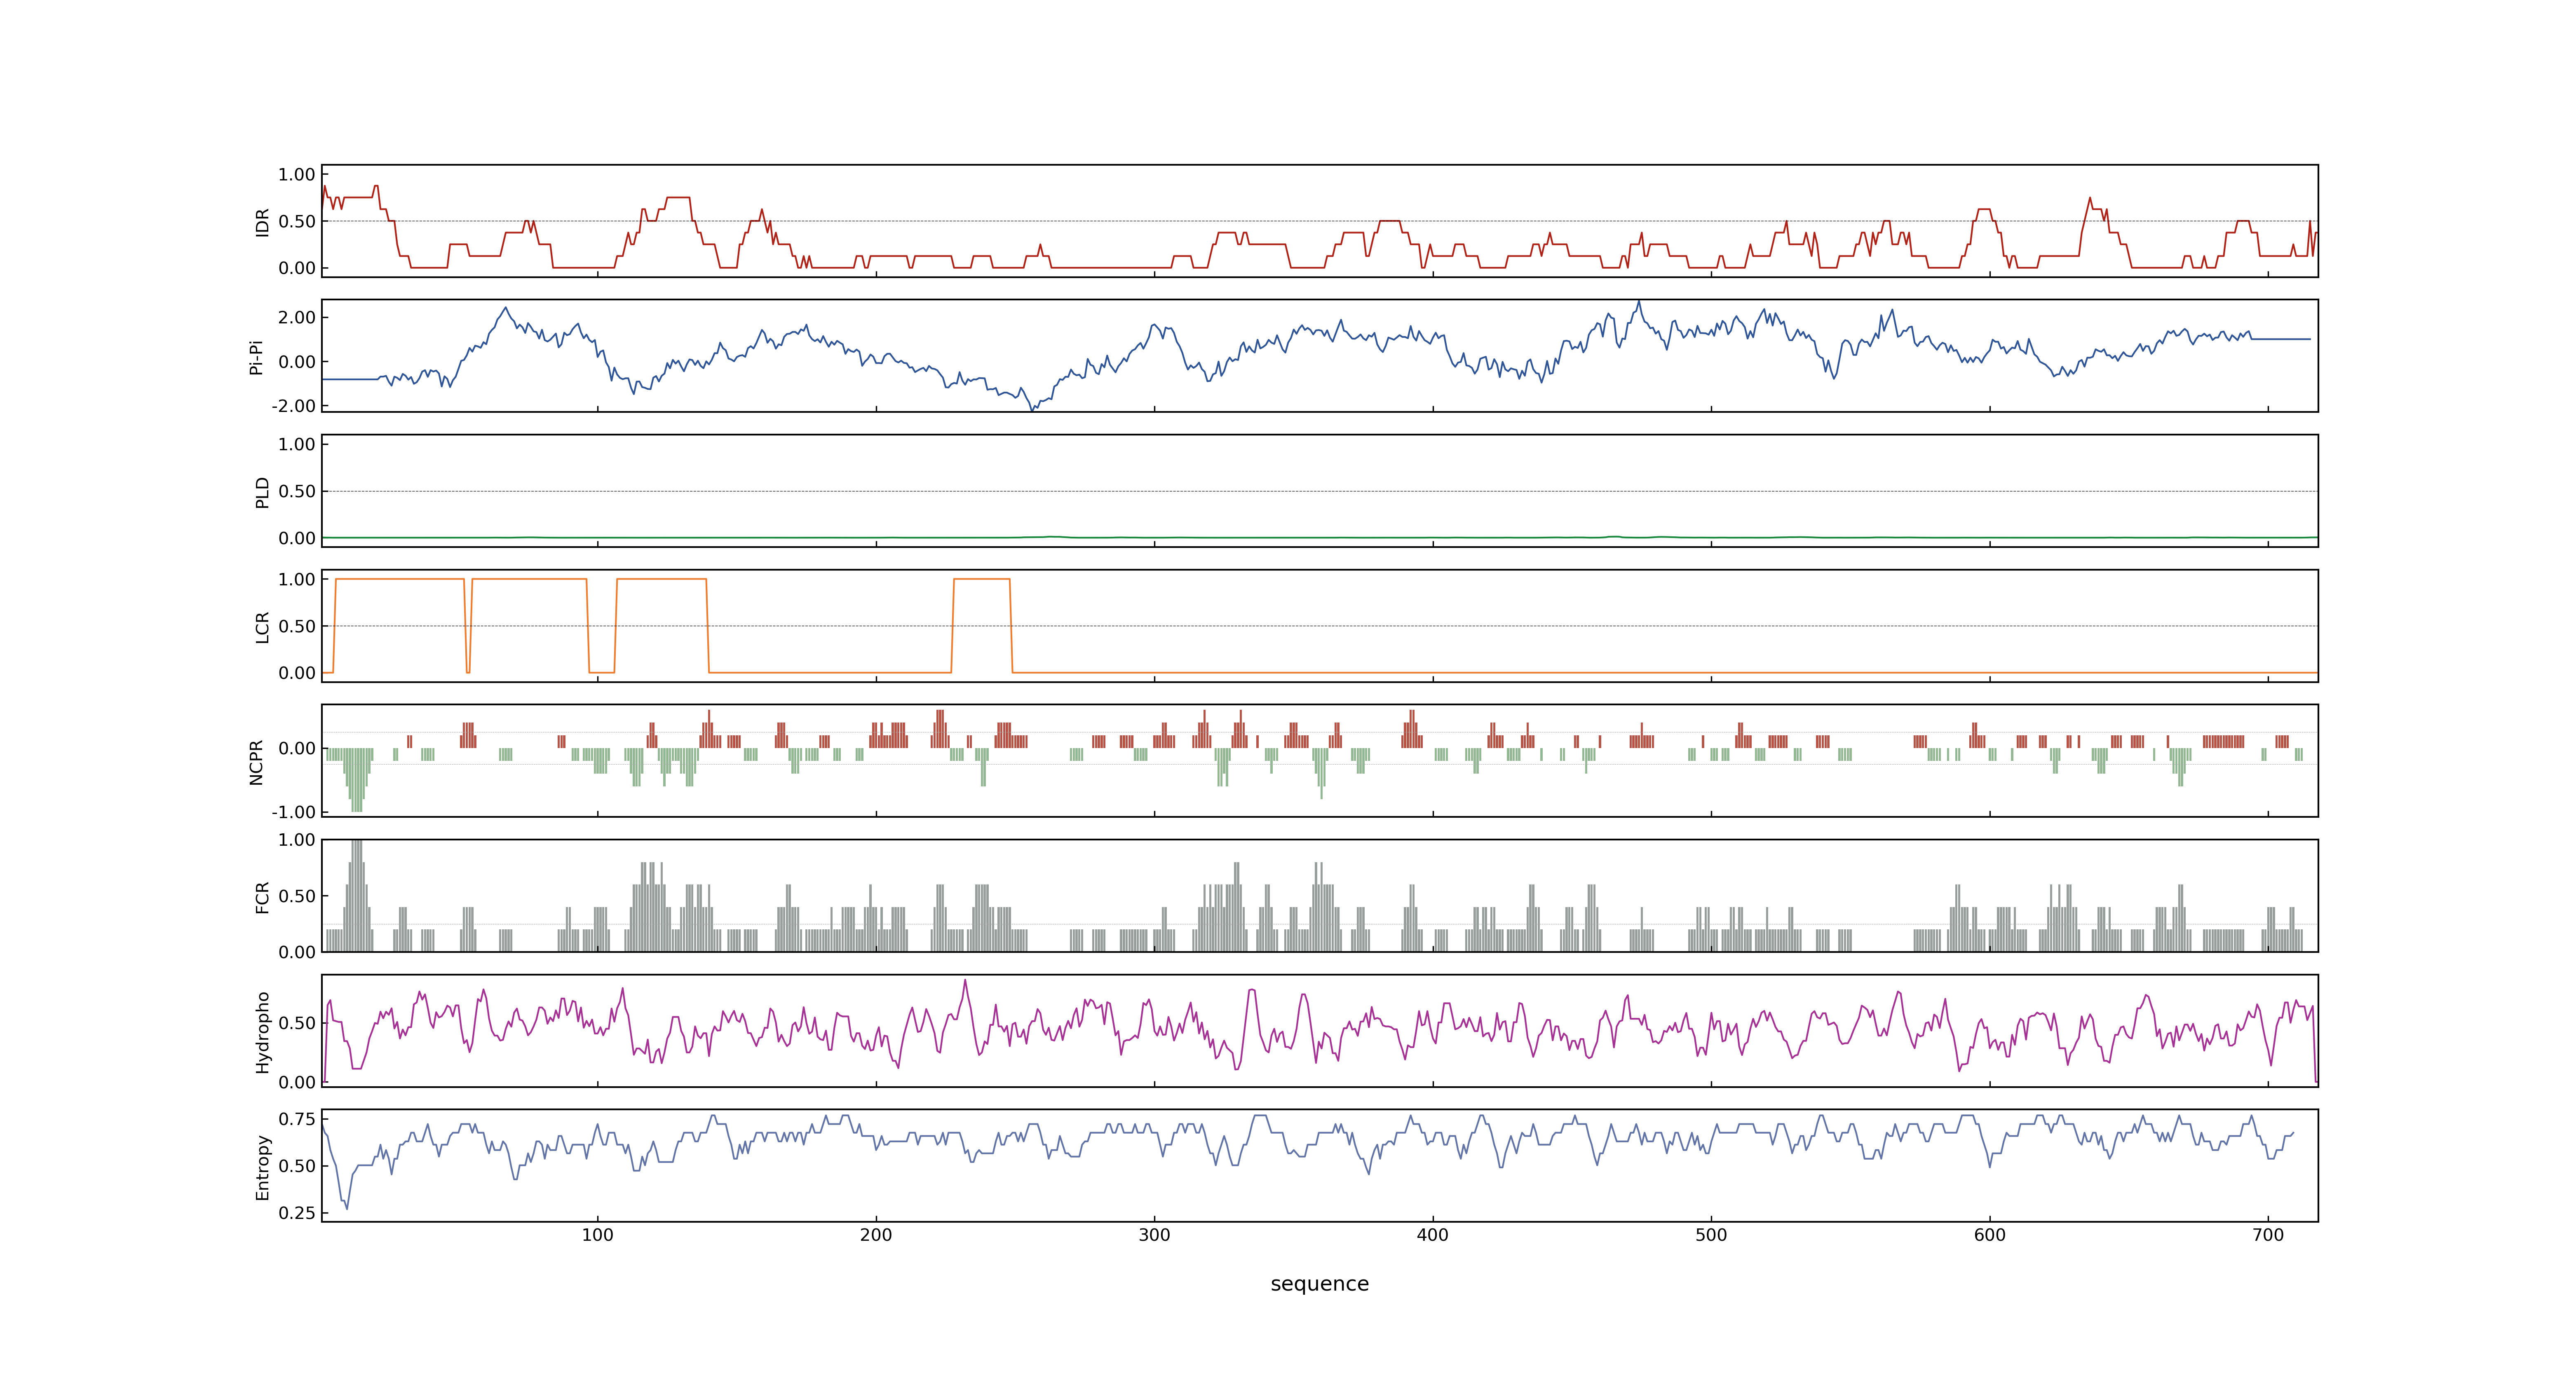Click the 0.75 tick on Entropy axis

click(x=297, y=1119)
